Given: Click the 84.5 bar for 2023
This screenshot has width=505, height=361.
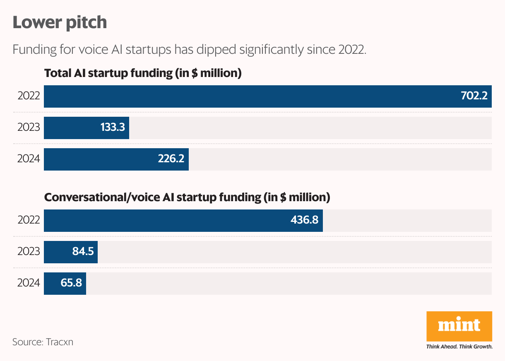Looking at the screenshot, I should [71, 252].
